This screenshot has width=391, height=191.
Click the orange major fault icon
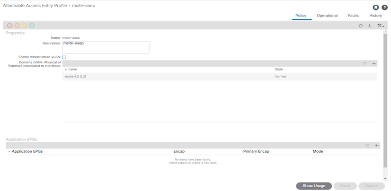[x=17, y=26]
